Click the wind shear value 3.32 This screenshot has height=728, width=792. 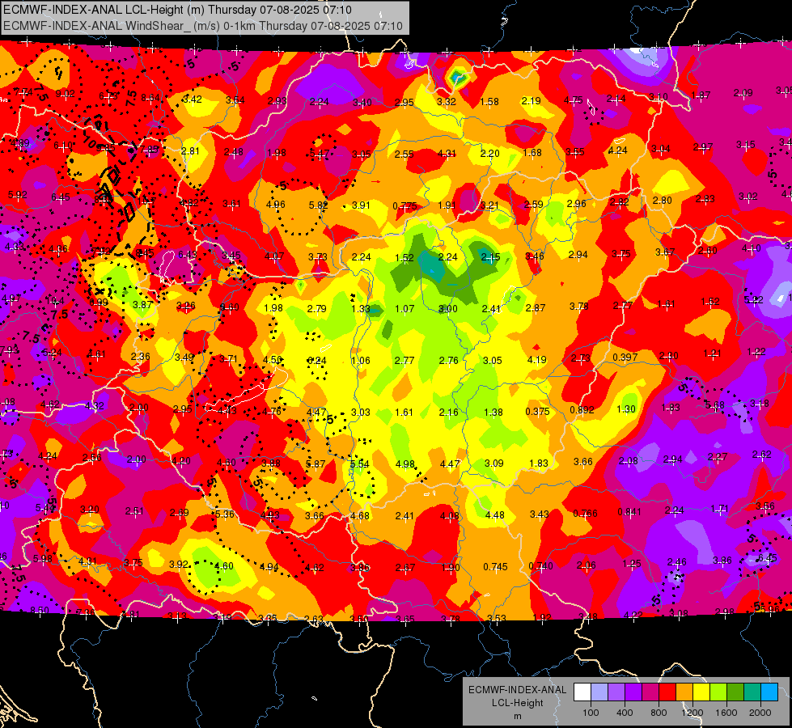click(x=447, y=102)
